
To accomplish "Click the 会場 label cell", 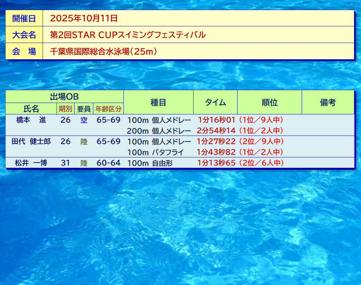I will pos(24,51).
